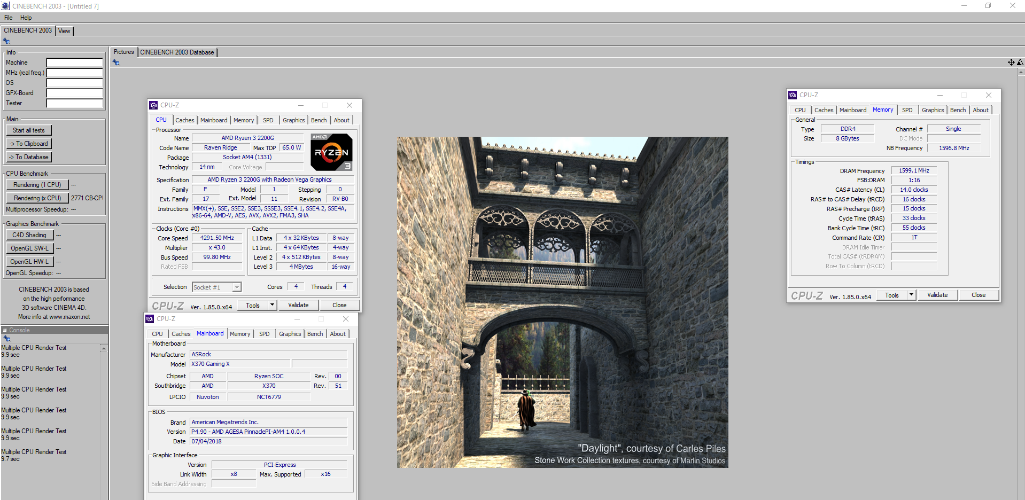1025x500 pixels.
Task: Click Validate in CPU-Z CPU window
Action: pyautogui.click(x=298, y=305)
